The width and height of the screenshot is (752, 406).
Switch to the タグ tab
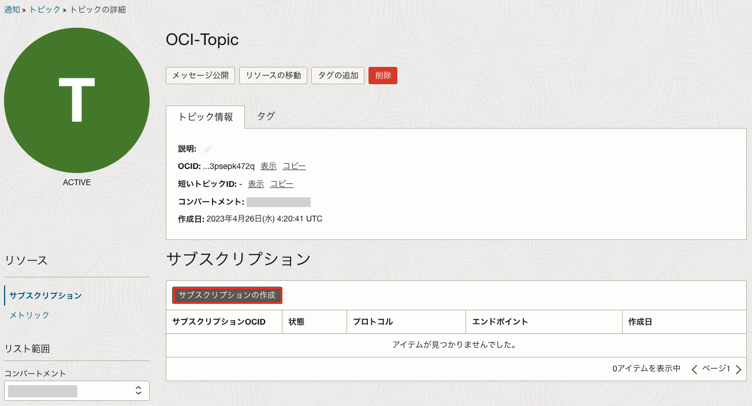[266, 116]
